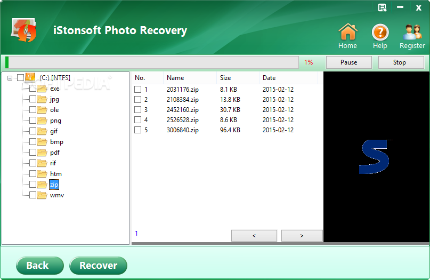Click the scan progress bar
430x280 pixels.
(x=152, y=62)
